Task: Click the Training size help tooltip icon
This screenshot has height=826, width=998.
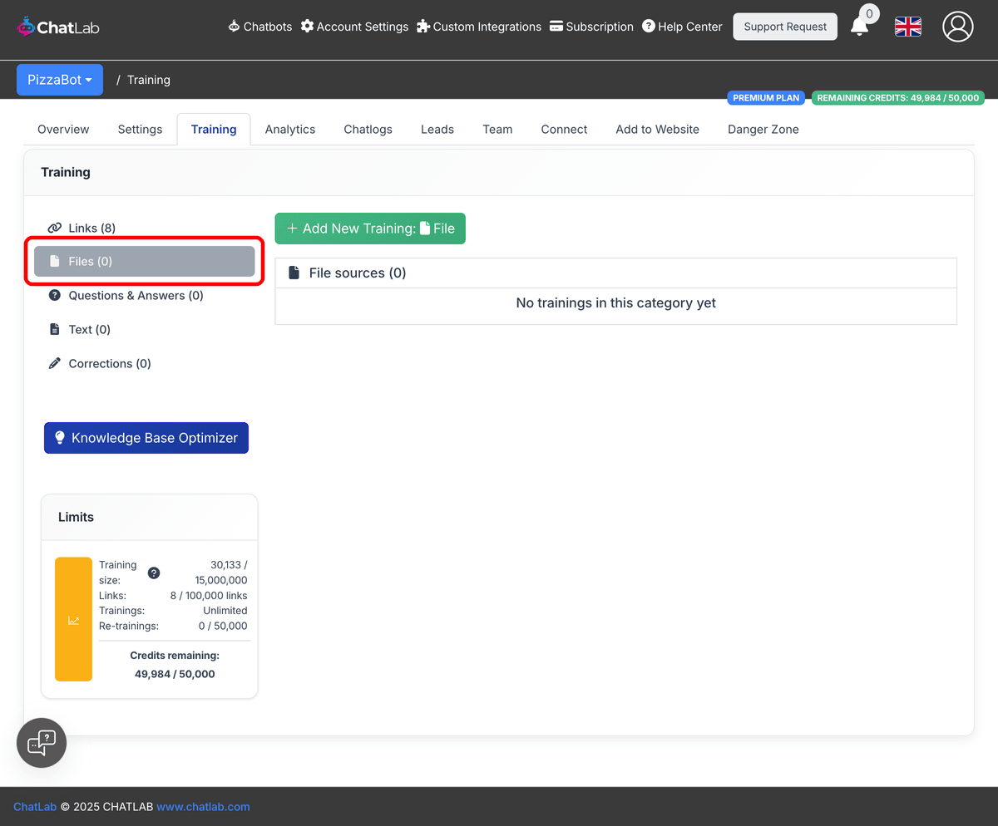Action: point(153,573)
